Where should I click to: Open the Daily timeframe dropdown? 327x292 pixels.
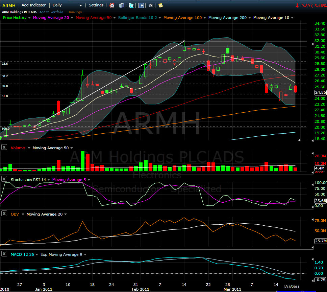(67, 5)
